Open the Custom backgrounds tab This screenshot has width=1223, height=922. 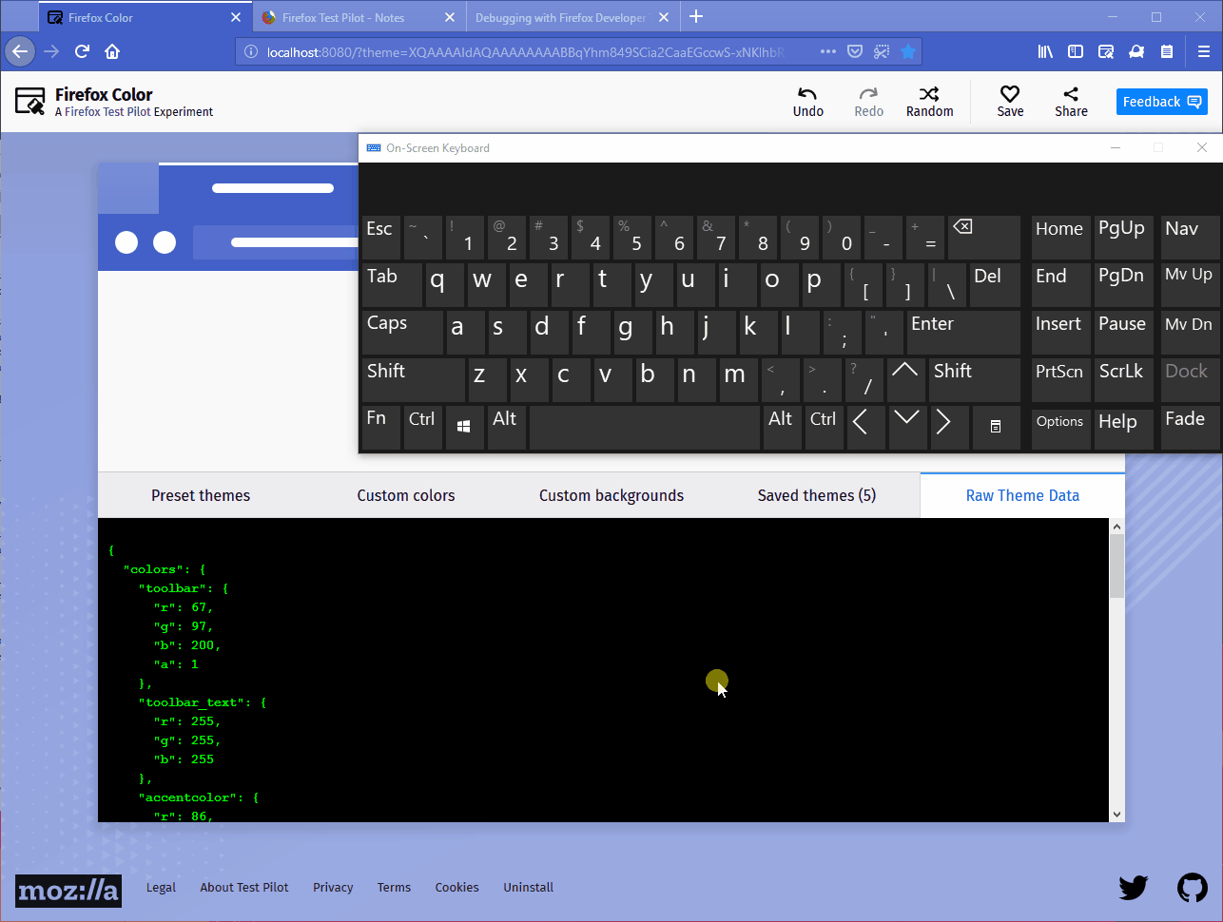tap(611, 495)
